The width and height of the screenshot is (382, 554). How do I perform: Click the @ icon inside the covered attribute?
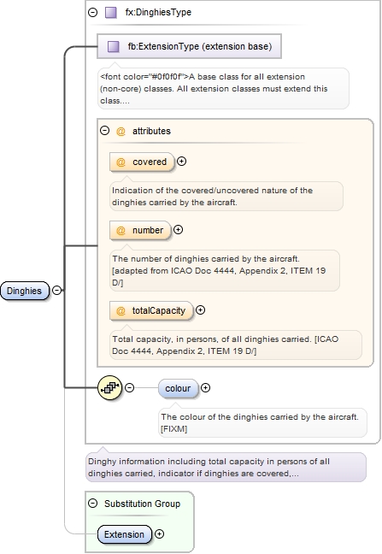[x=120, y=162]
